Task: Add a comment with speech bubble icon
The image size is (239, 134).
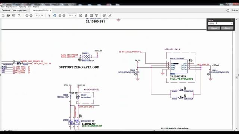Action: click(x=105, y=16)
